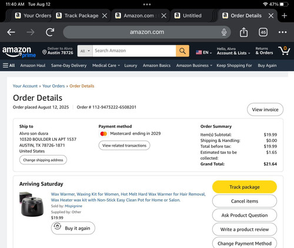
Task: Click the order number 112-9473222-6508201
Action: 114,107
